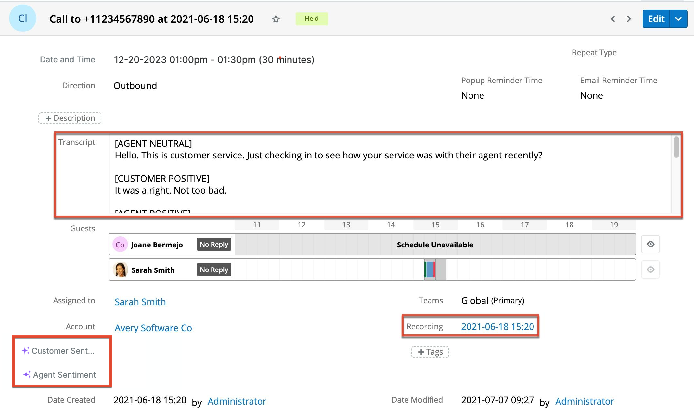694x415 pixels.
Task: Go to next record with right chevron
Action: pos(629,19)
